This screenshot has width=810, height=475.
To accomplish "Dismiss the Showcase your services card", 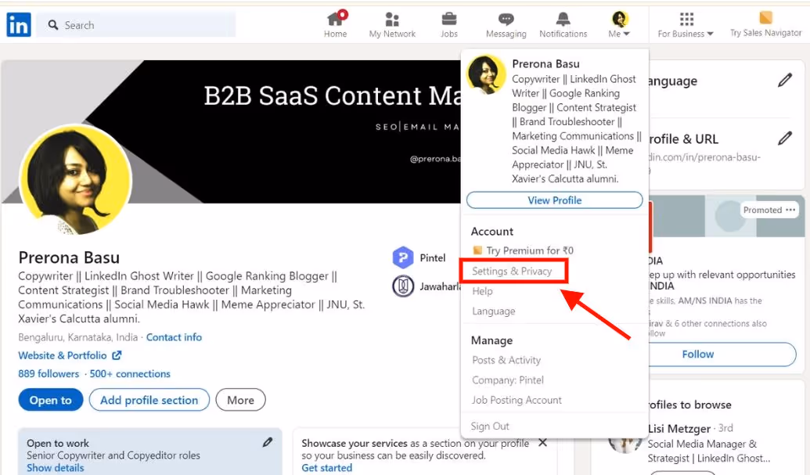I will click(x=542, y=442).
